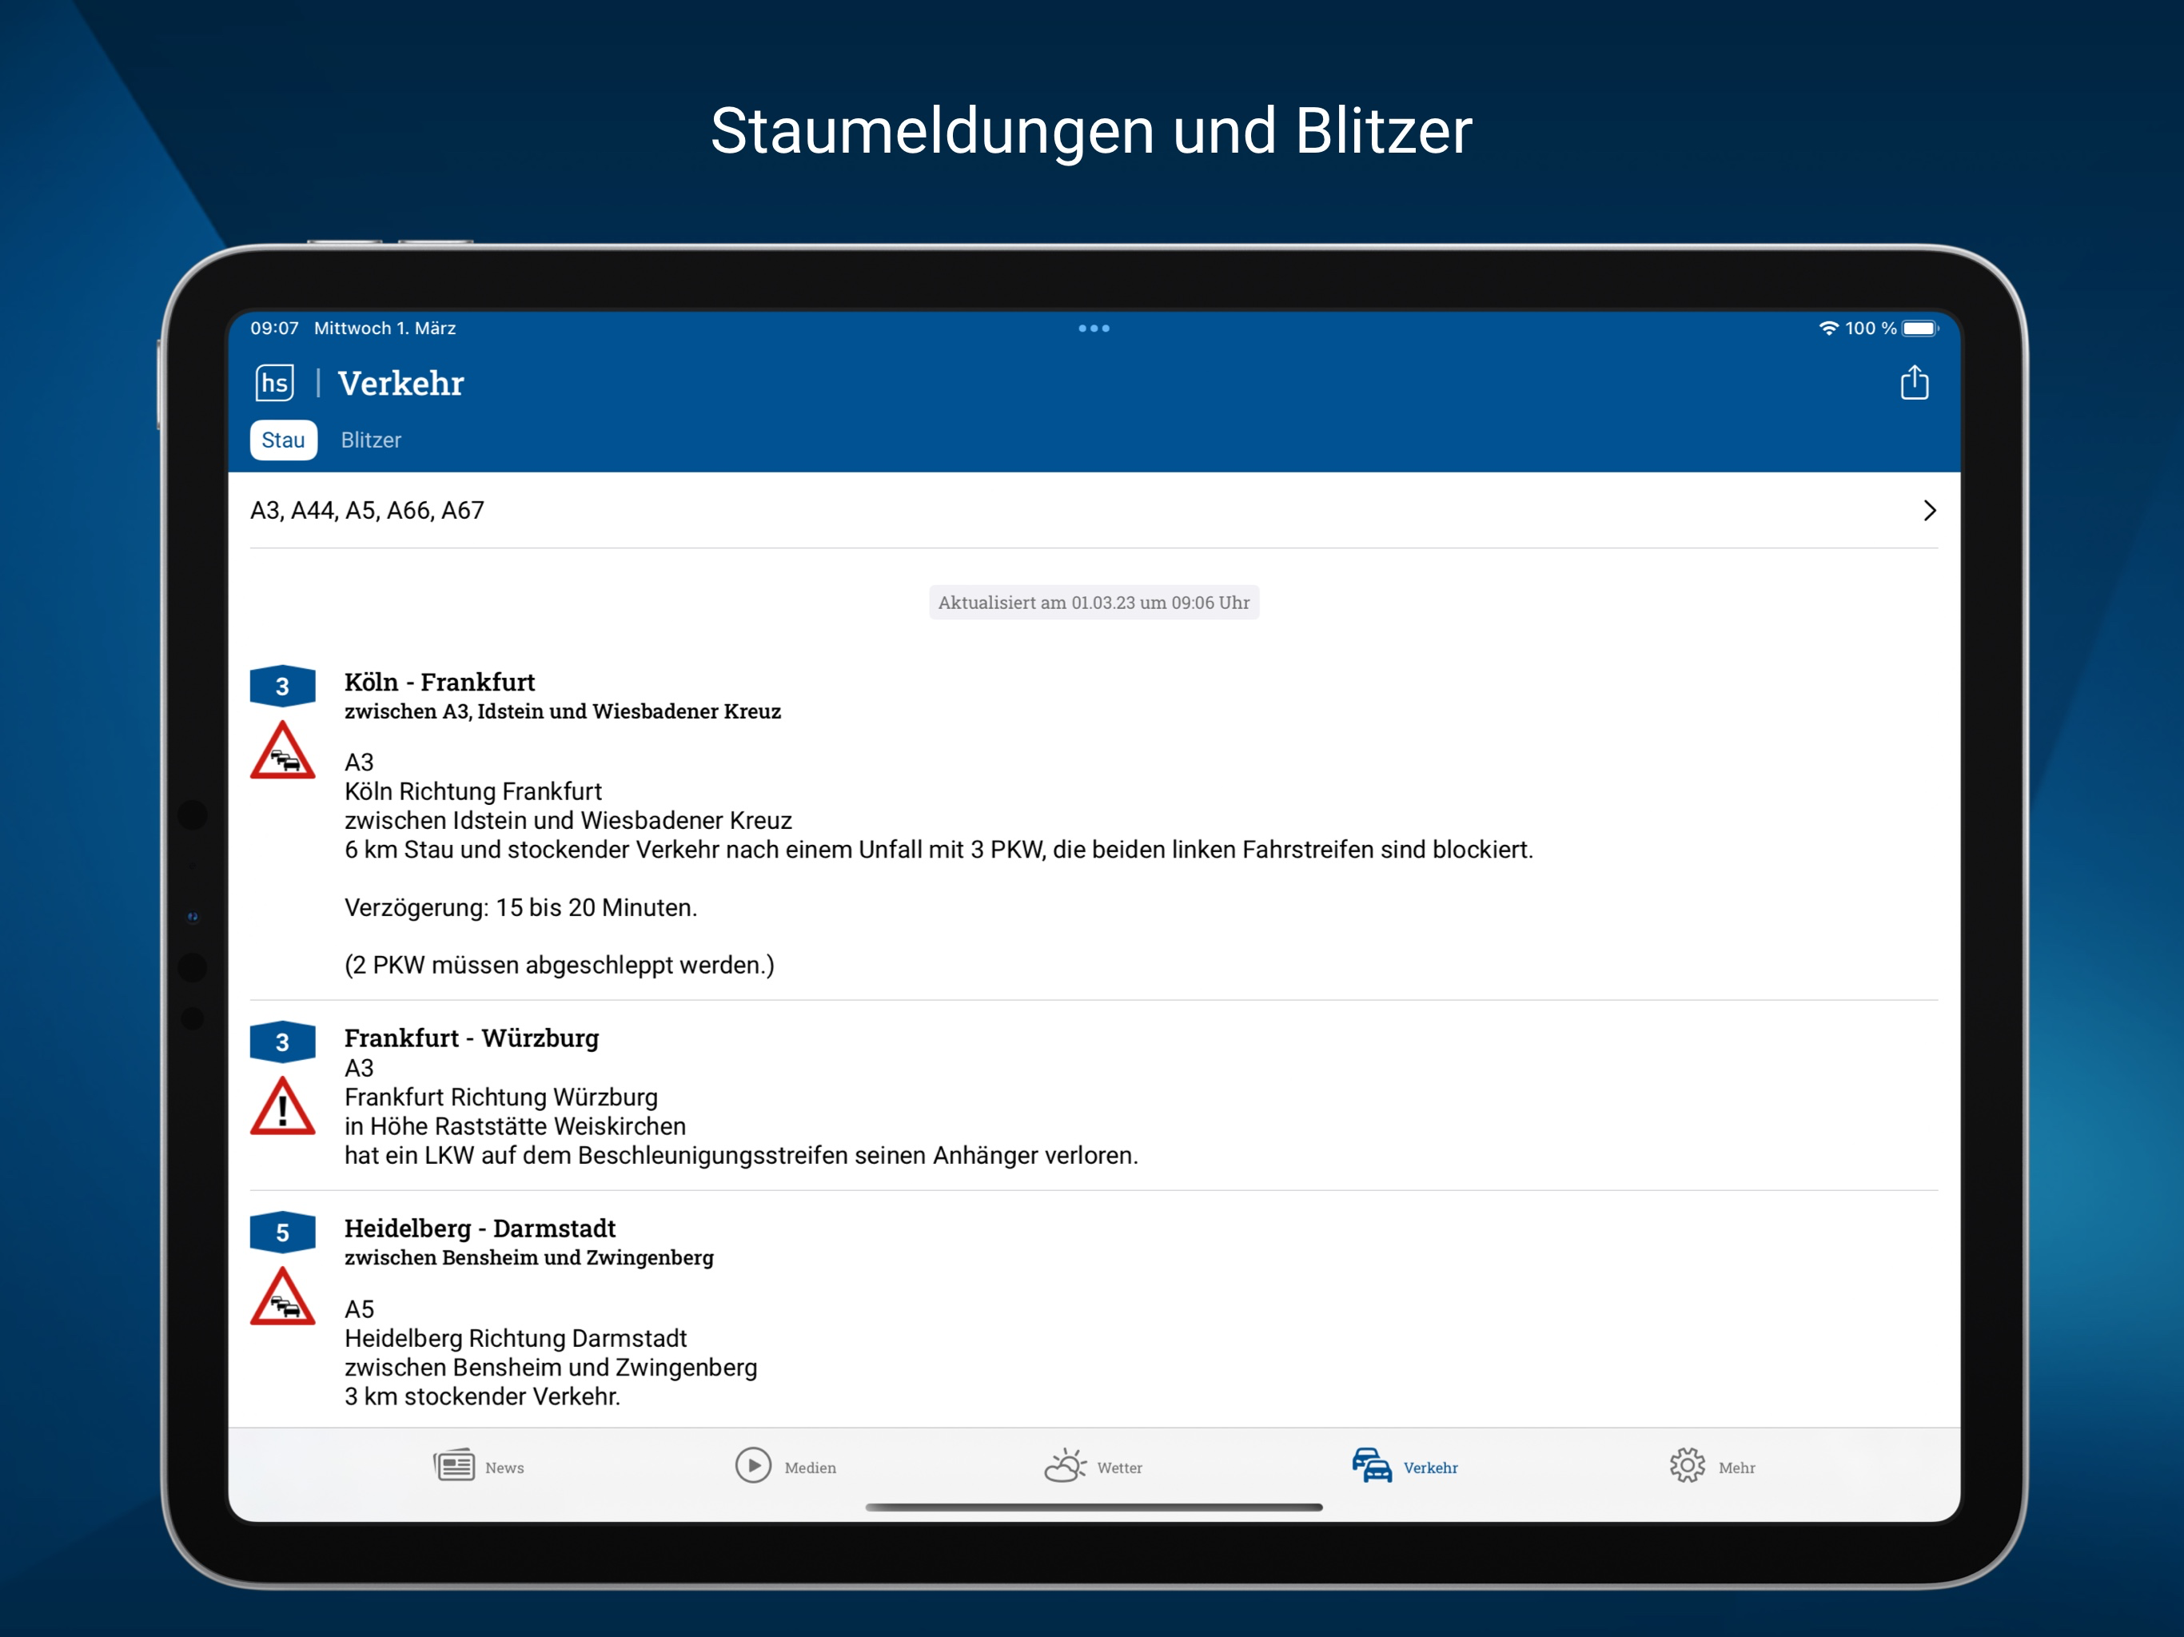Select the Verkehr car icon
This screenshot has height=1637, width=2184.
pyautogui.click(x=1372, y=1465)
